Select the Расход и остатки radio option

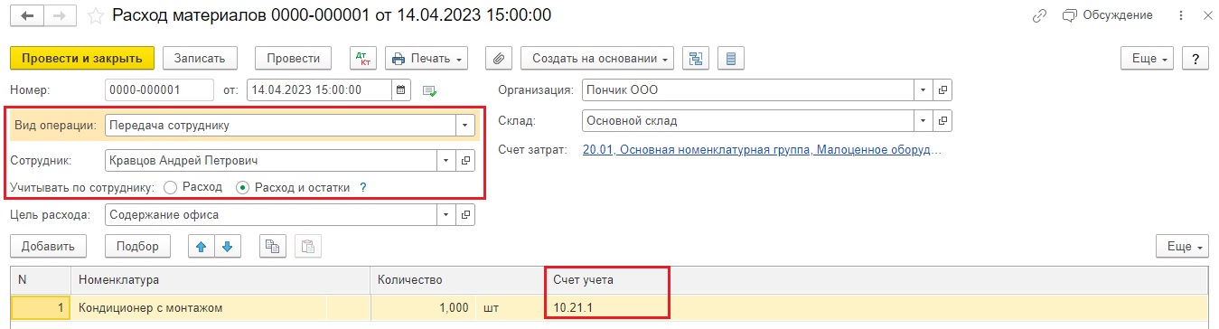pyautogui.click(x=241, y=187)
